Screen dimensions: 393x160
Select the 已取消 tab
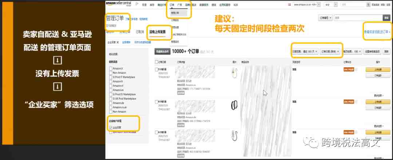140,32
